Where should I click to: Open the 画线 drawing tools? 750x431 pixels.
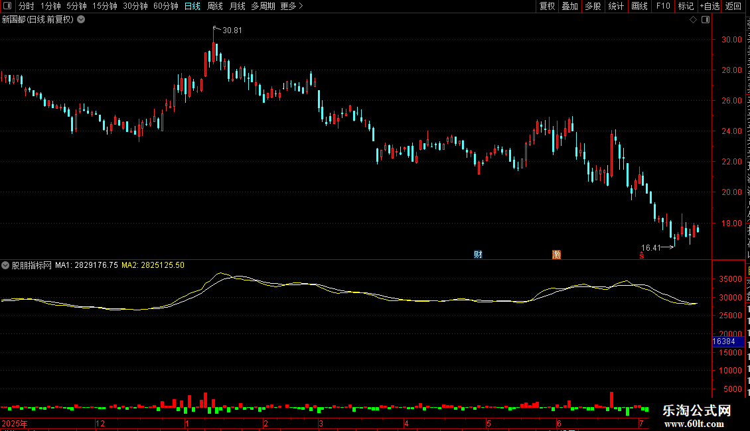[x=640, y=6]
